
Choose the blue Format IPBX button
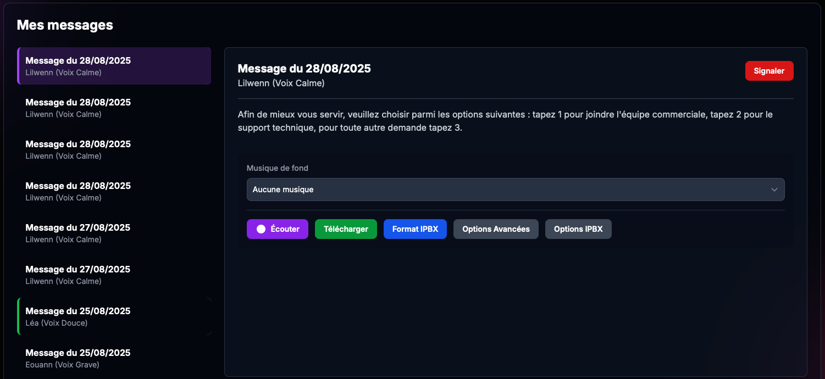pos(415,229)
